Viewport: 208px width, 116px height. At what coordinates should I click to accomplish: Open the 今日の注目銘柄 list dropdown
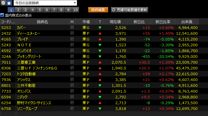pyautogui.click(x=45, y=3)
